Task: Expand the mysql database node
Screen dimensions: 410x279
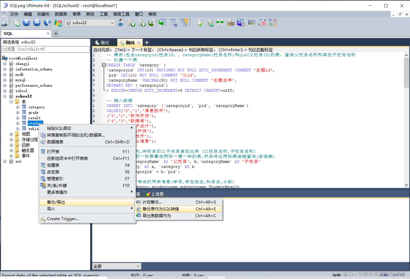Action: 5,80
